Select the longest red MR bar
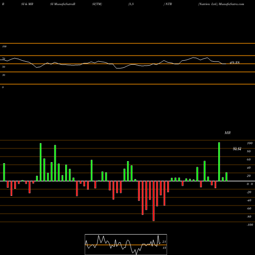Image resolution: width=255 pixels, height=255 pixels. click(154, 201)
